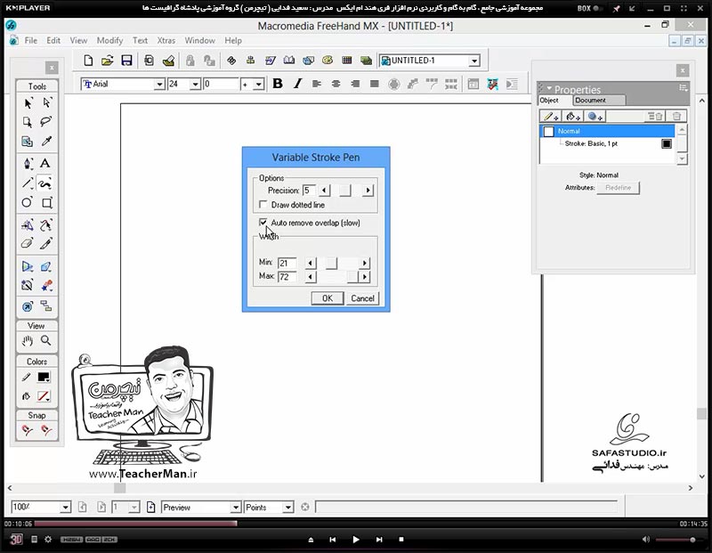
Task: Select the Subselect arrow tool
Action: [46, 103]
